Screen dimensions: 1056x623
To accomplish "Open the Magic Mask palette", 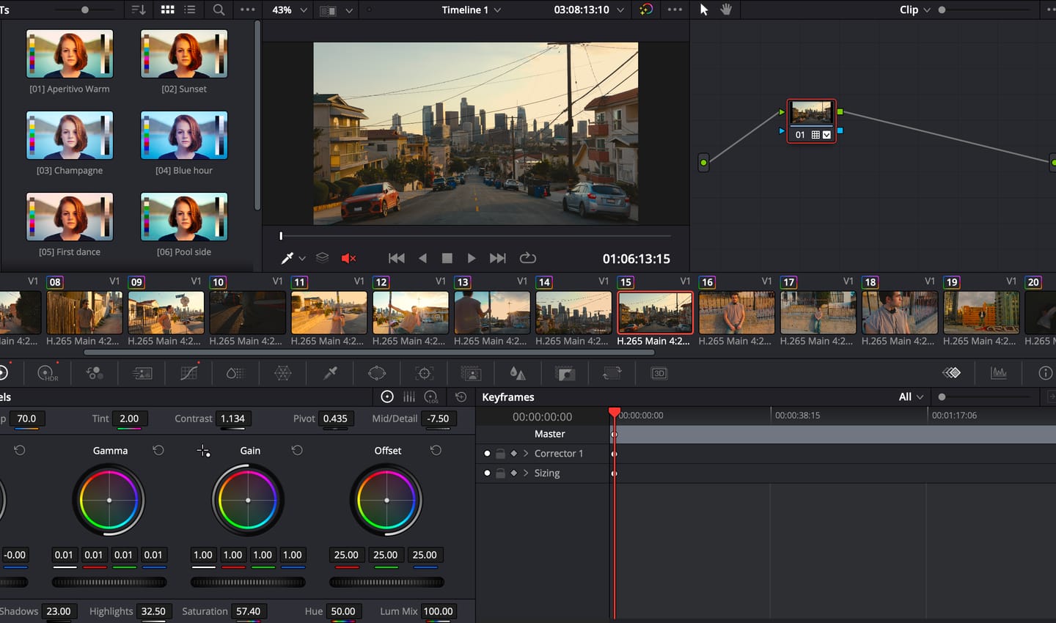I will coord(471,374).
